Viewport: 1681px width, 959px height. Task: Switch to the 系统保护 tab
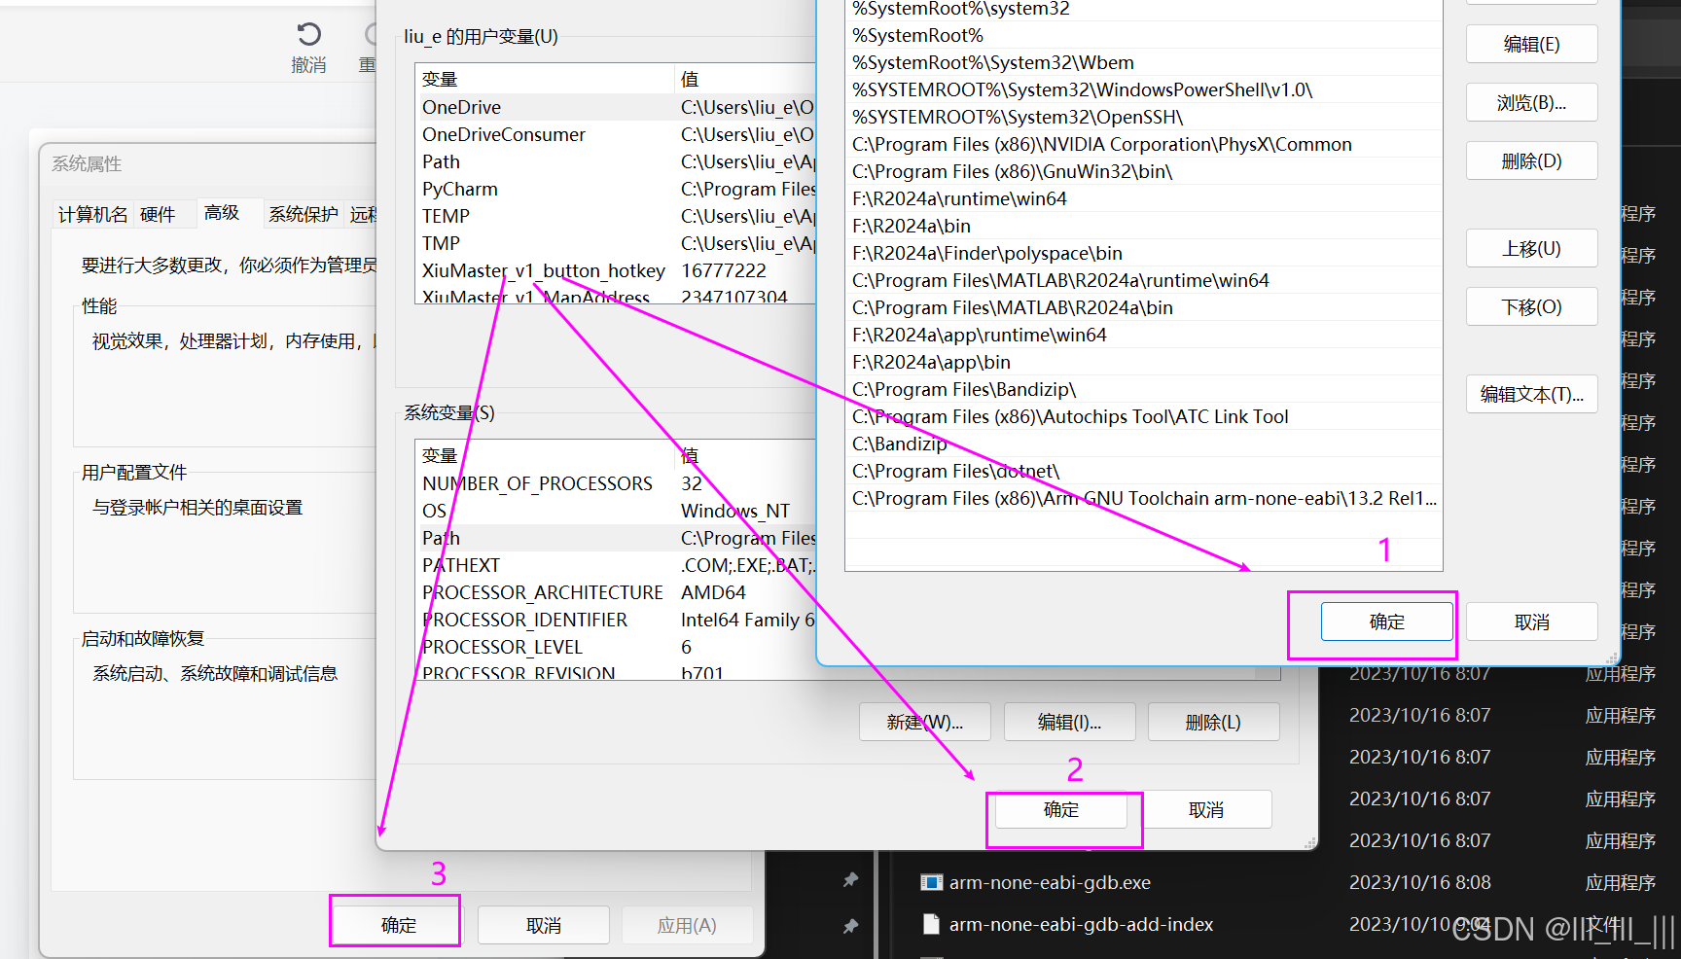tap(303, 214)
